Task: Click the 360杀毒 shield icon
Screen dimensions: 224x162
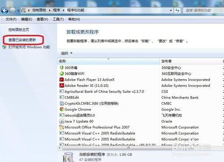Action: [61, 68]
